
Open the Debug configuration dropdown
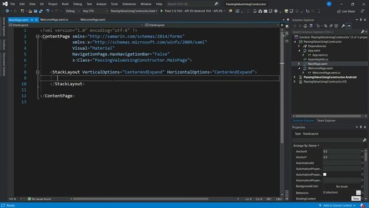pos(73,11)
